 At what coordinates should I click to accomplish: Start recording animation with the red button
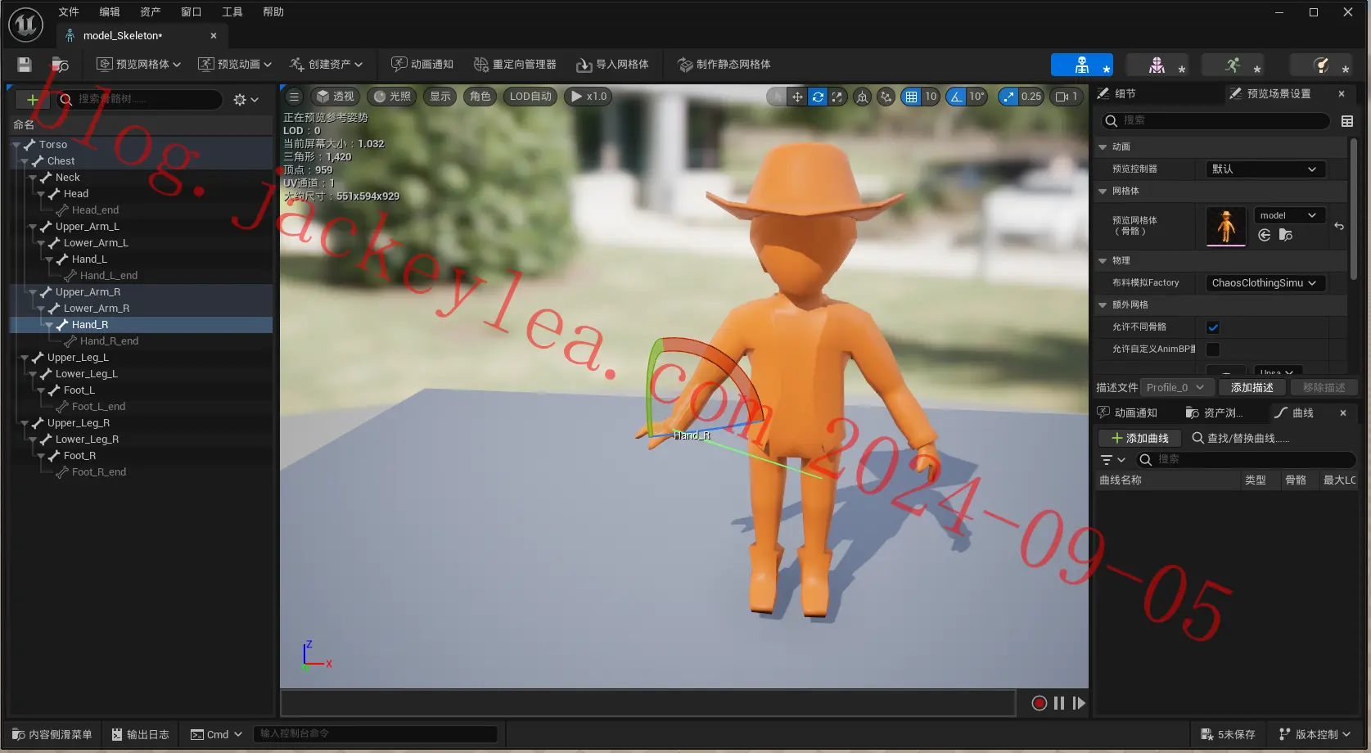pyautogui.click(x=1040, y=703)
